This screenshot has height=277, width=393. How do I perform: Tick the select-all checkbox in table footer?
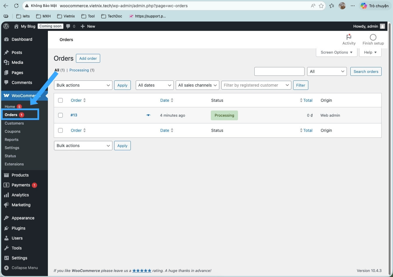coord(60,130)
